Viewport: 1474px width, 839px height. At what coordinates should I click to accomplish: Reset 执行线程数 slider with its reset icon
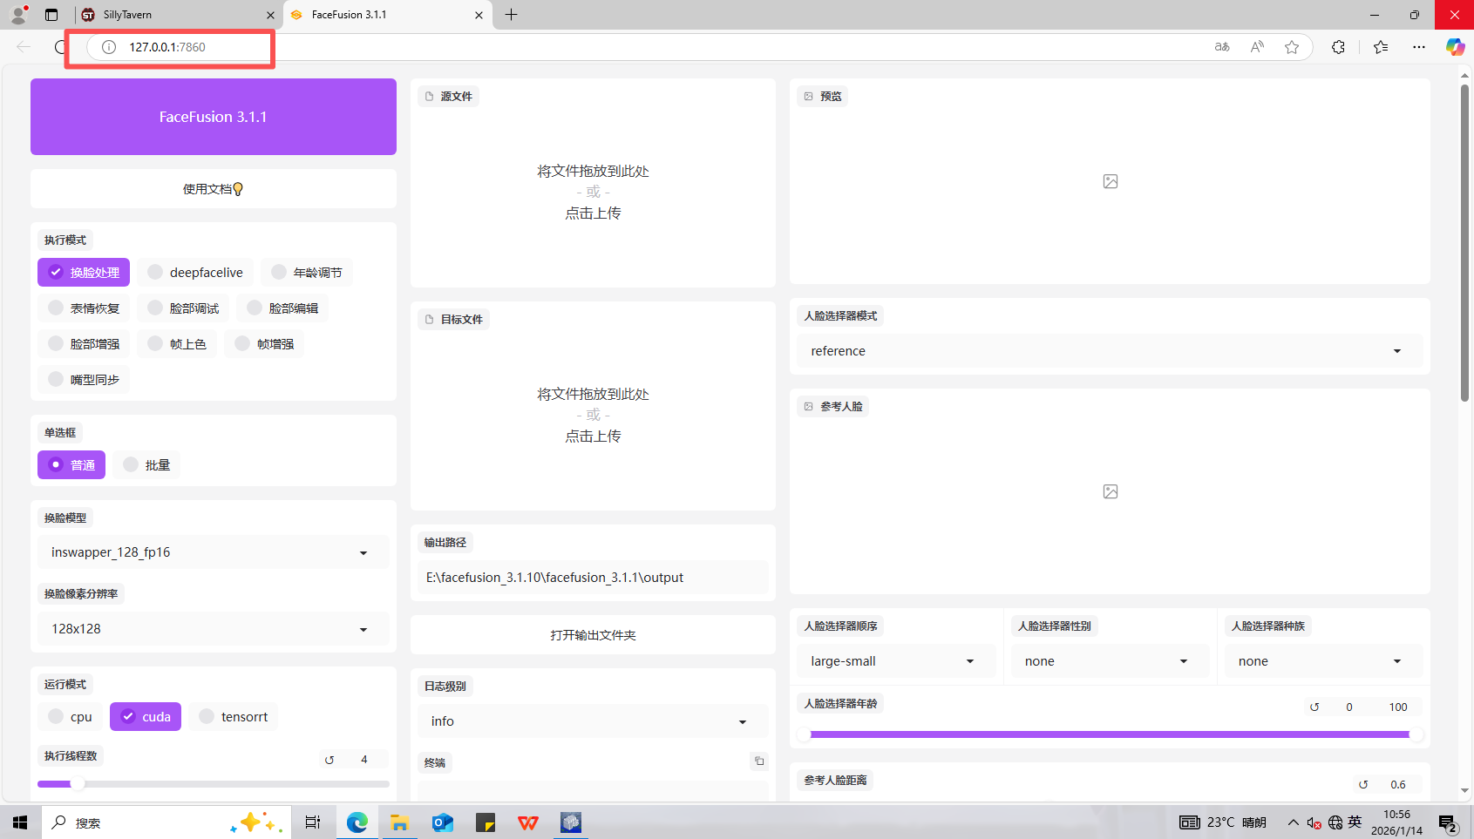(x=329, y=760)
